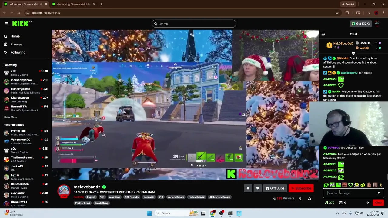Expand pinned chat message chevron
Image resolution: width=388 pixels, height=218 pixels.
353,54
